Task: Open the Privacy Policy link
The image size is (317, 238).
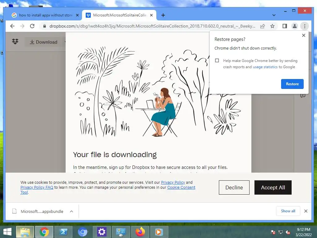Action: click(x=173, y=182)
